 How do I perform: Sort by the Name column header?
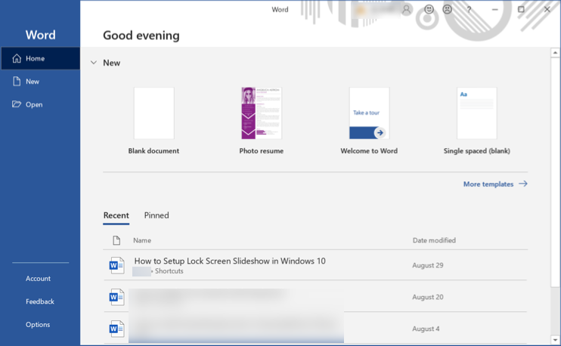(x=142, y=240)
